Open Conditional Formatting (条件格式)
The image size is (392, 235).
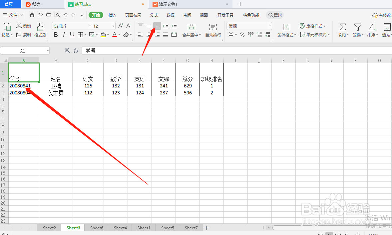point(286,30)
